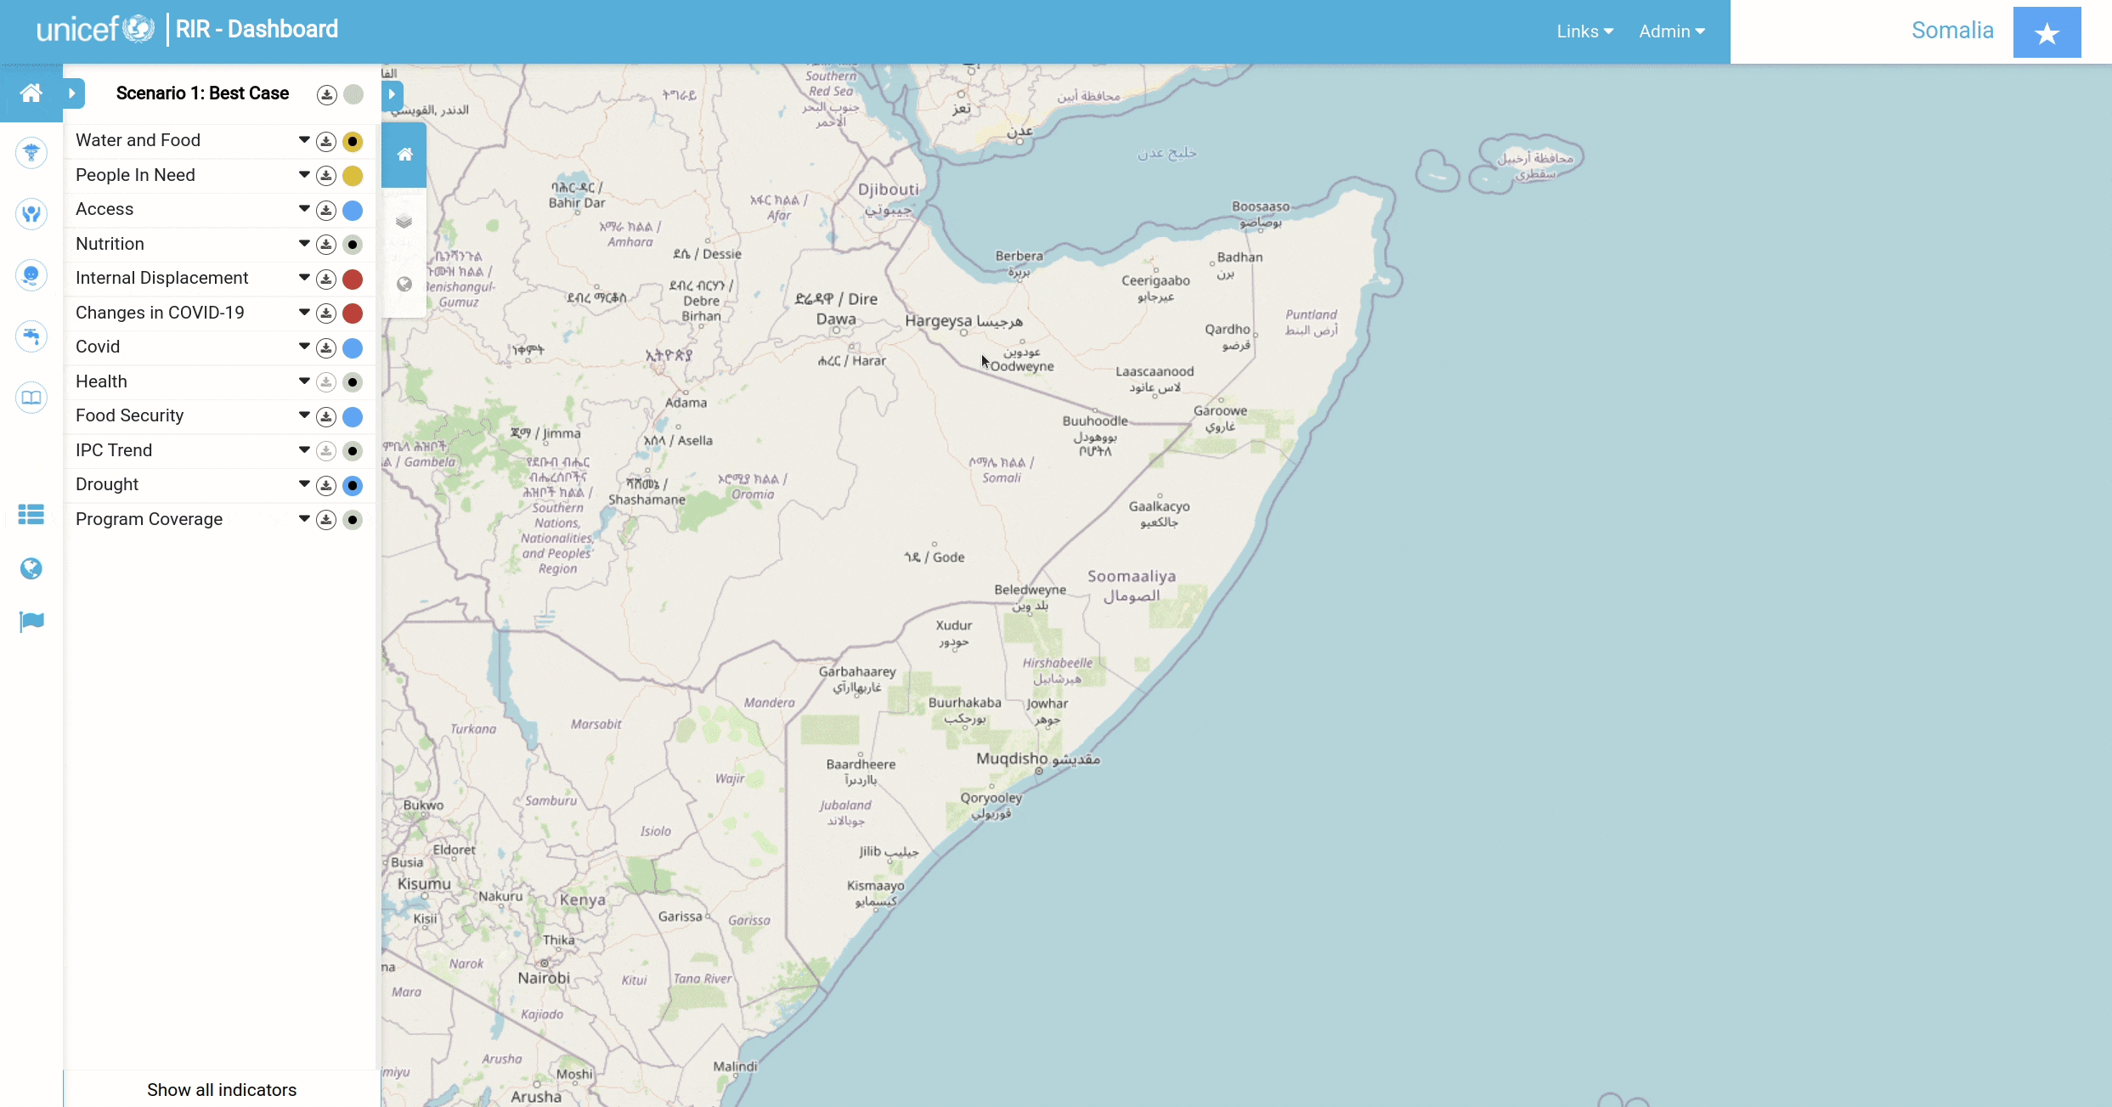This screenshot has width=2112, height=1107.
Task: Click the globe/world icon in sidebar
Action: coord(31,568)
